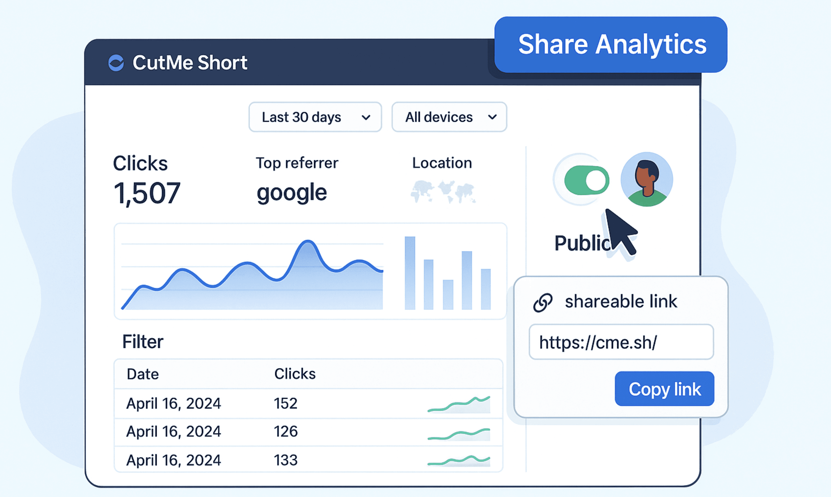Open the Last 30 days dropdown
The image size is (831, 497).
point(315,117)
